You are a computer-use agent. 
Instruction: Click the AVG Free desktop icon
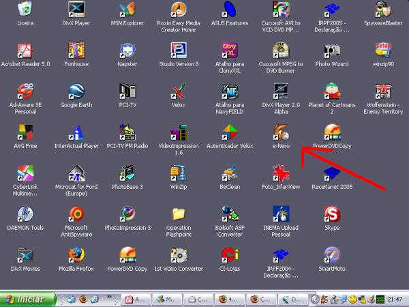click(25, 132)
